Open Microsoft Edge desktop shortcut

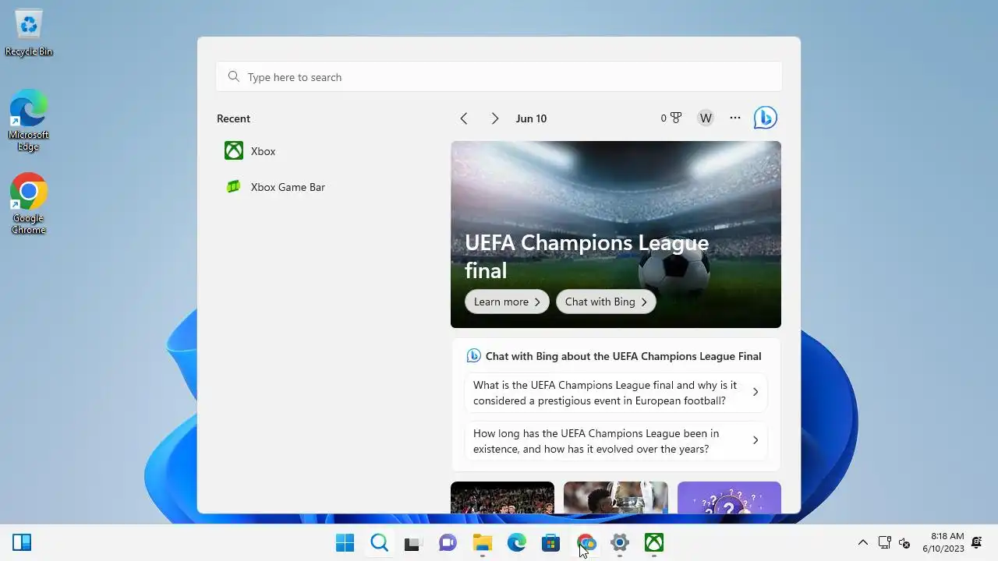point(29,121)
